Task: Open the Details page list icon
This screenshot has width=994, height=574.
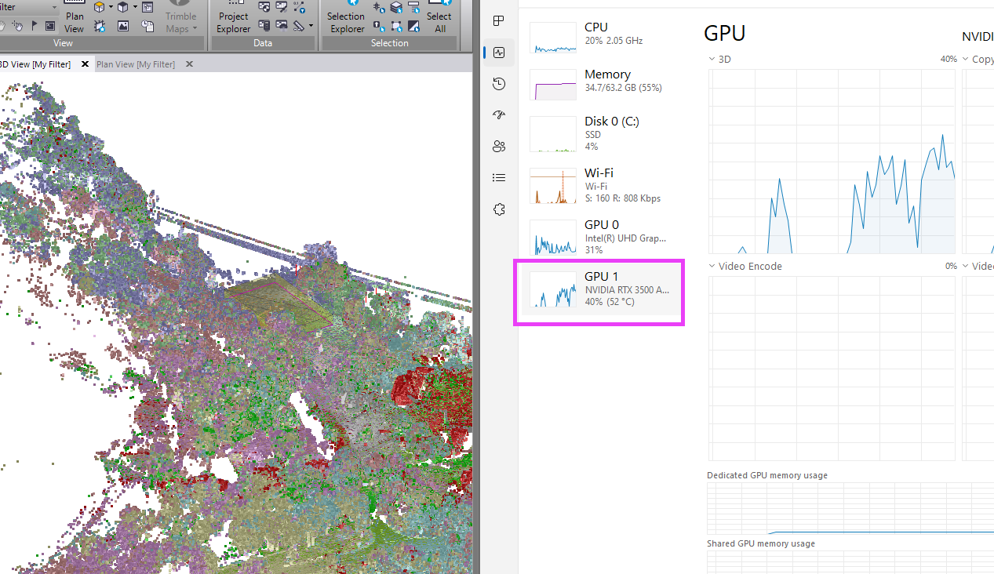Action: click(499, 178)
